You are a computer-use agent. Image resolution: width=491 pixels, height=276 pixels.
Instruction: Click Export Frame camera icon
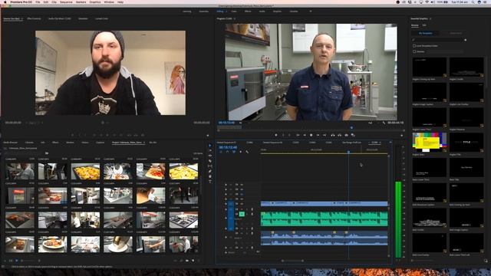(346, 135)
